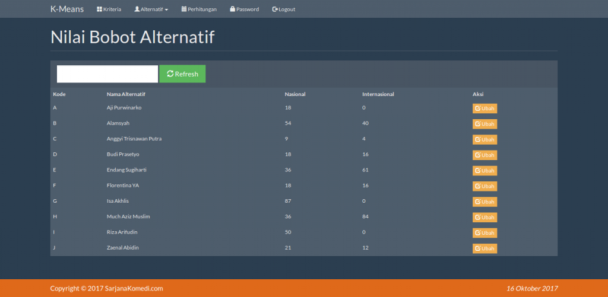Click Nasional value 54 for Alamsyah
This screenshot has height=297, width=608.
[288, 123]
